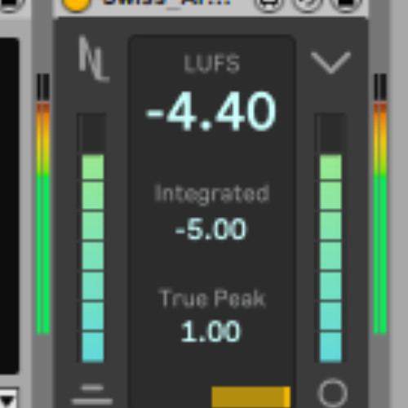Select the -4.40 LUFS readout
The height and width of the screenshot is (408, 408).
click(x=211, y=112)
